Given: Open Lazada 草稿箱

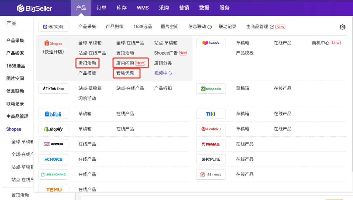Looking at the screenshot, I should [x=243, y=43].
